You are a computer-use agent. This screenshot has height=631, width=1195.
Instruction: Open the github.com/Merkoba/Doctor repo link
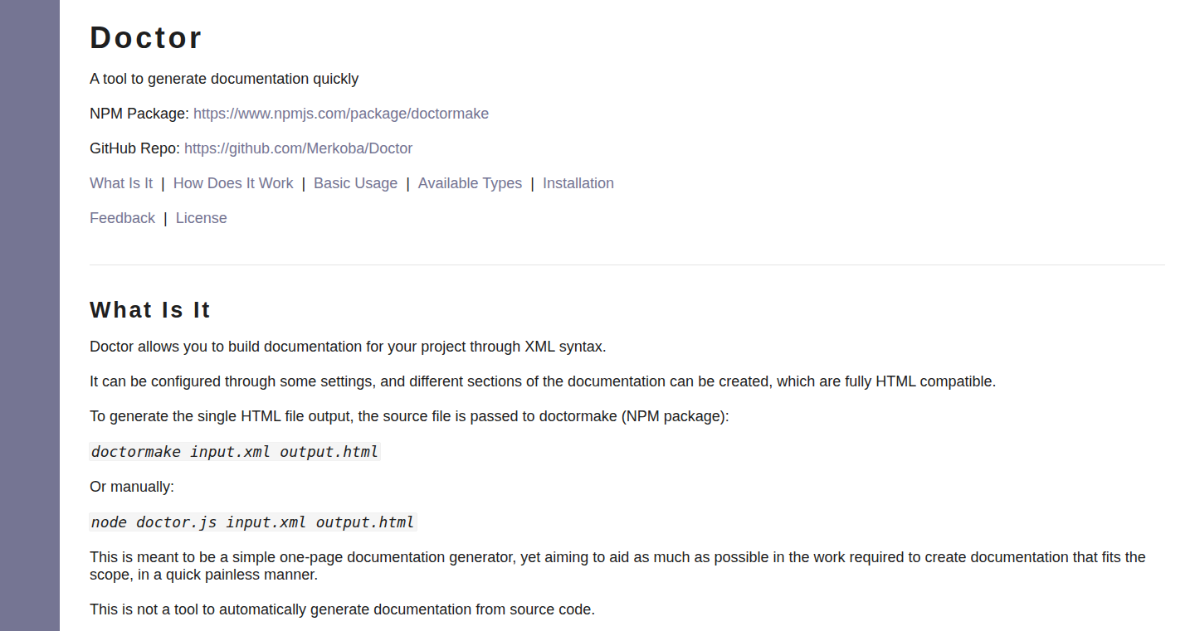pos(298,148)
